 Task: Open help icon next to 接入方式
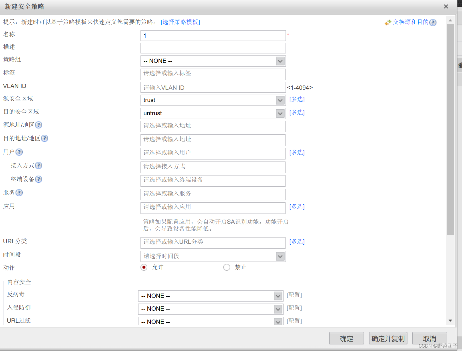[x=39, y=165]
